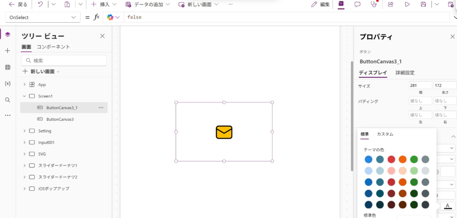457x218 pixels.
Task: Click the Undo arrow in the toolbar
Action: [40, 4]
